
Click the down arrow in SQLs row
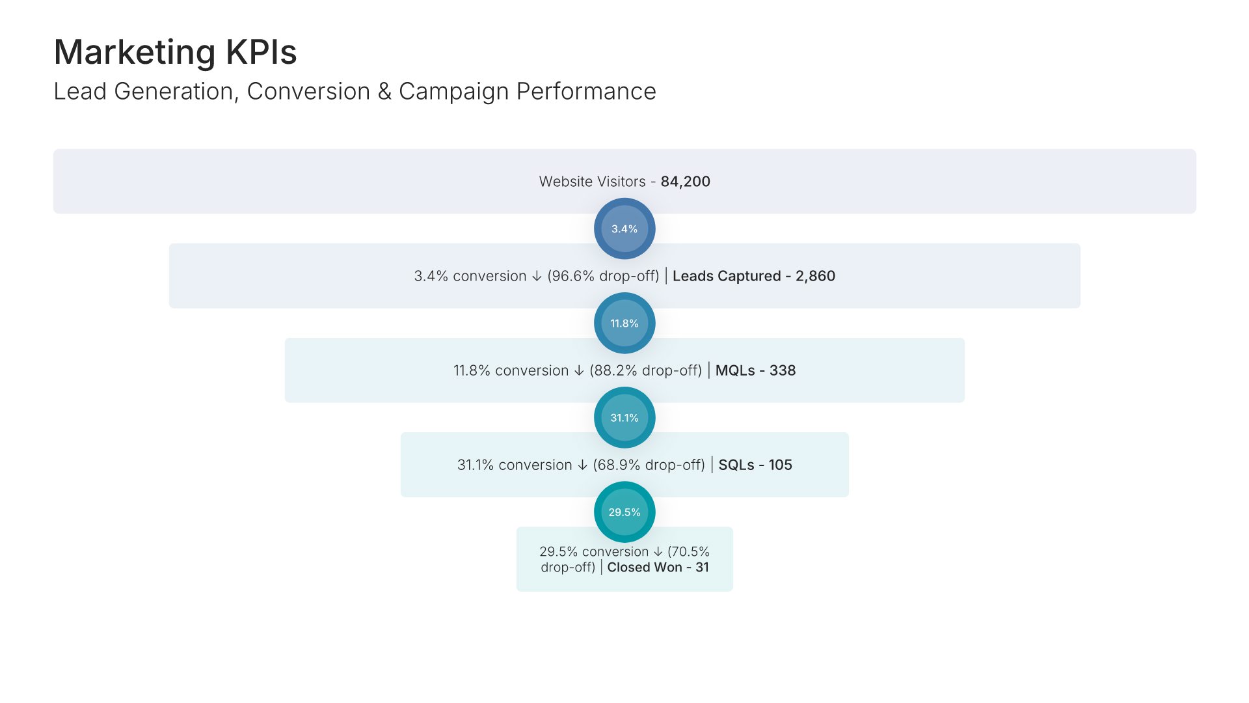click(x=582, y=465)
